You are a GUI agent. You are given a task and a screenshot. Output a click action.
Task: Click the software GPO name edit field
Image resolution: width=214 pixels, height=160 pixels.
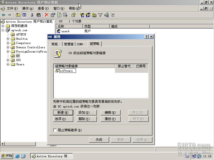point(68,71)
